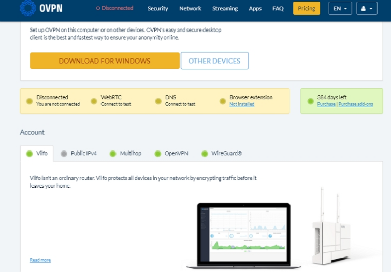The height and width of the screenshot is (272, 391).
Task: Open the Security menu item
Action: click(158, 8)
